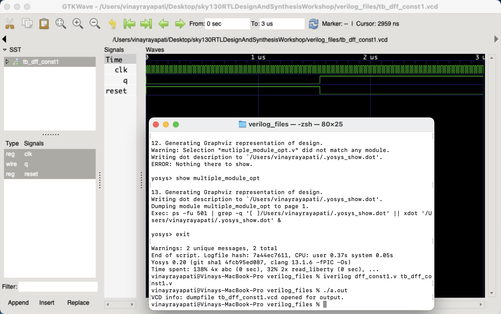Collapse the SST panel disclosure triangle
This screenshot has height=314, width=501.
tap(5, 50)
